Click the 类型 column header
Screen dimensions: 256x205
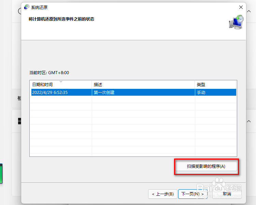pyautogui.click(x=215, y=84)
